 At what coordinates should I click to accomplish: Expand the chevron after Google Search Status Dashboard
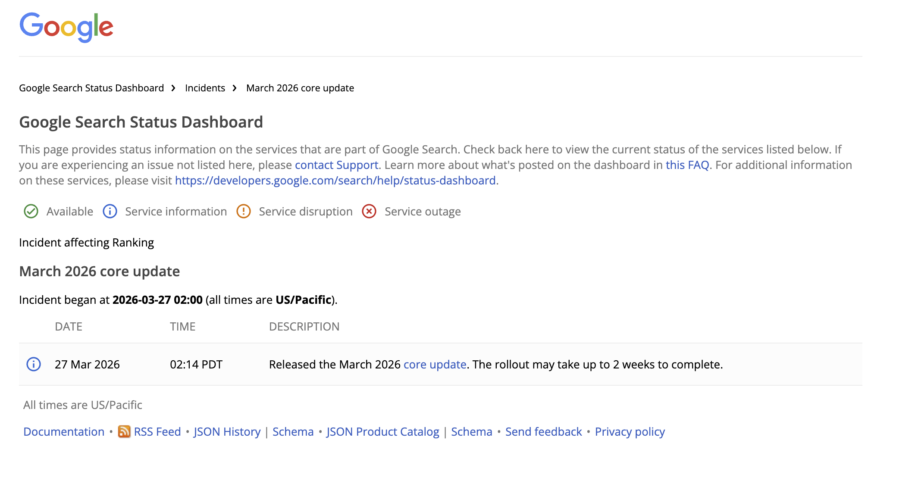pos(173,87)
